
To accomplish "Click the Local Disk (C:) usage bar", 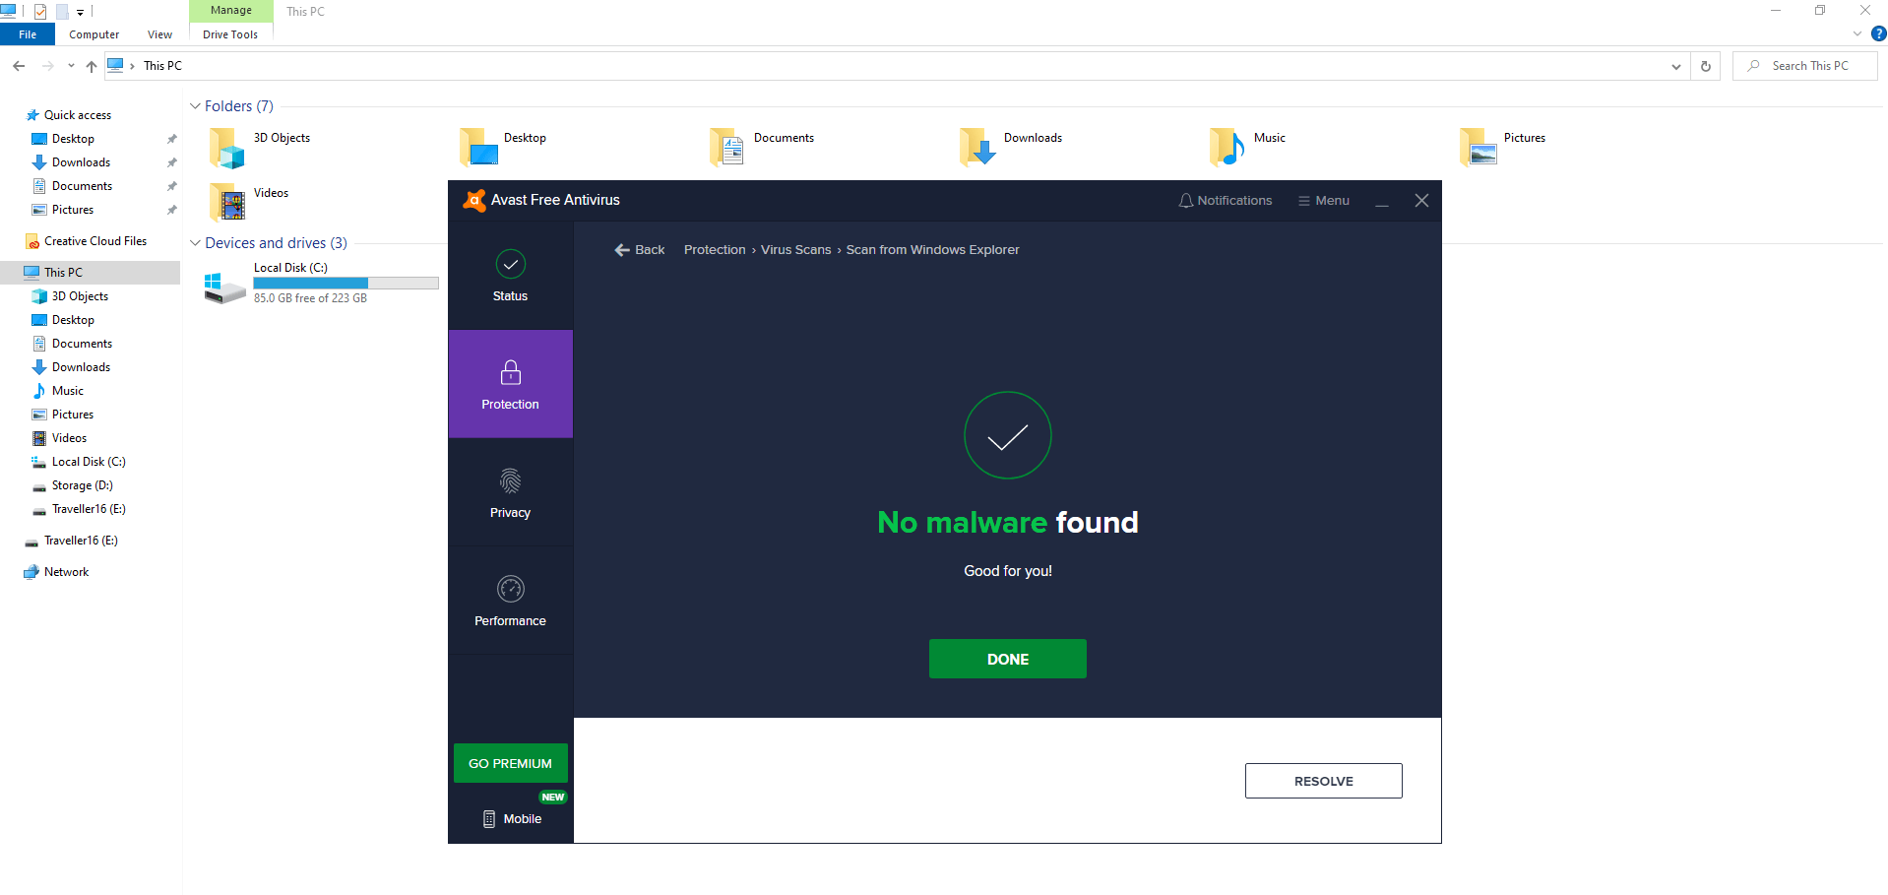I will pos(346,284).
